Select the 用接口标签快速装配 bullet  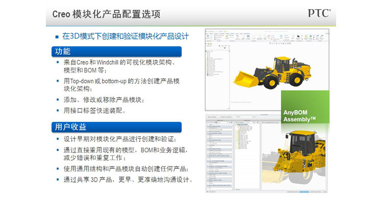point(94,111)
